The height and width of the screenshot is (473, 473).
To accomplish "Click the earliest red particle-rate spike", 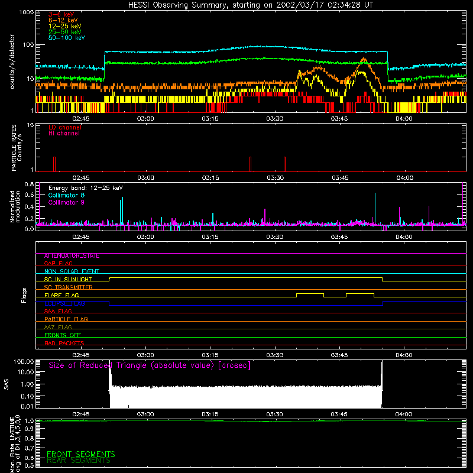I will pos(54,164).
